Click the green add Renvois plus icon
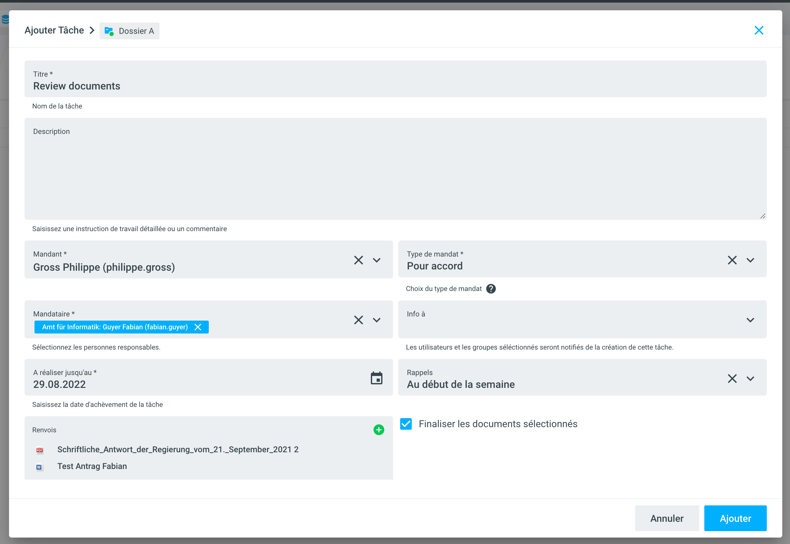 (378, 429)
